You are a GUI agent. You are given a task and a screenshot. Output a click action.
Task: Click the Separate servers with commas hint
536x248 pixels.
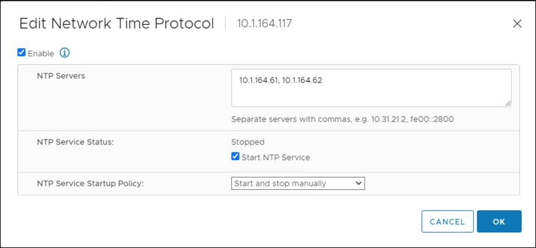pos(345,119)
